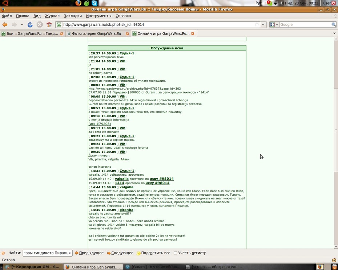Click the page scrollbar up arrow
The image size is (338, 270).
[336, 39]
